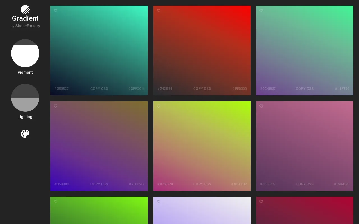Viewport: 359px width, 224px height.
Task: Click the #3FFCC4 hex code
Action: [x=136, y=89]
